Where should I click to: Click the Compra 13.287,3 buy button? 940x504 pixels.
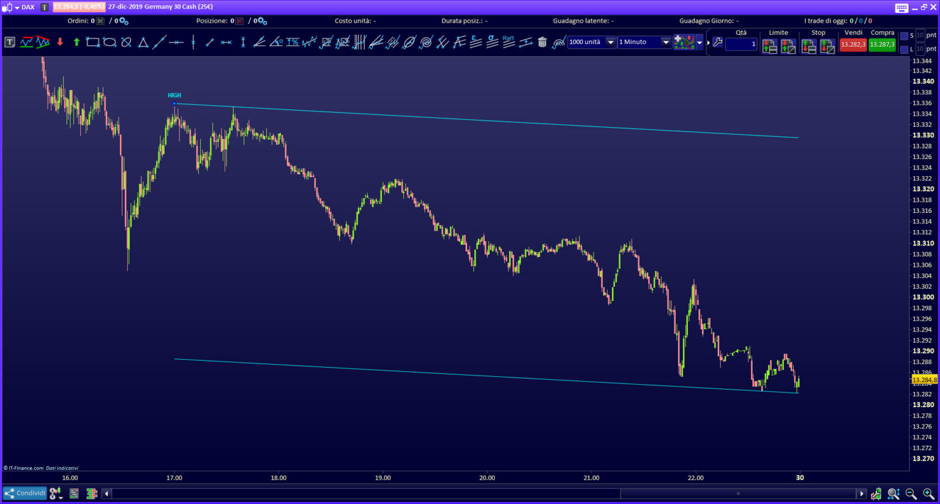[882, 45]
